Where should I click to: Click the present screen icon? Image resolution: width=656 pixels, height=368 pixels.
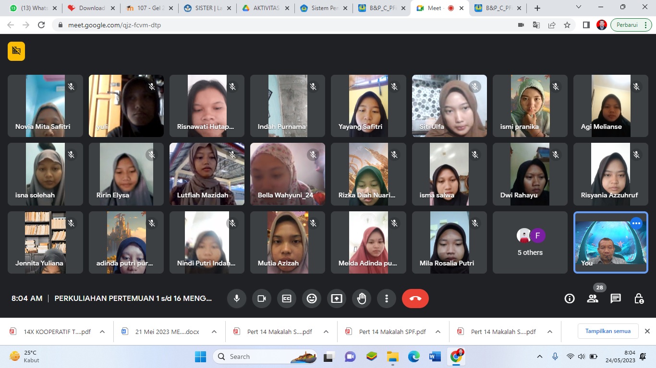coord(337,299)
